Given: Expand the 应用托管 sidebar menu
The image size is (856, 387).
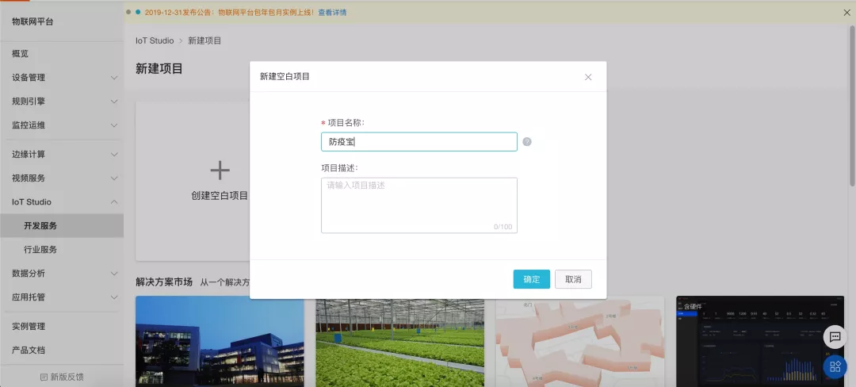Looking at the screenshot, I should [62, 297].
